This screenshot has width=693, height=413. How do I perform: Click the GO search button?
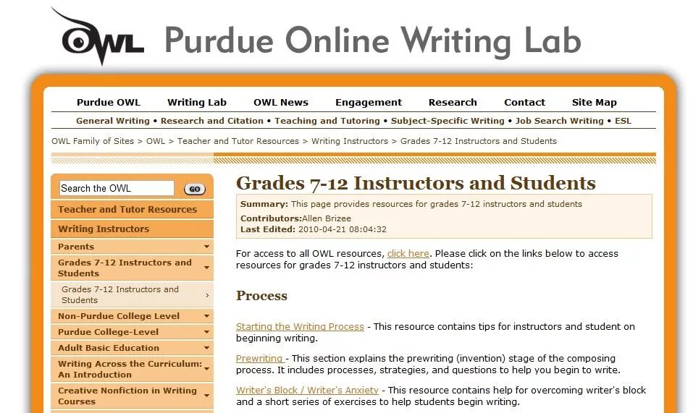pos(195,189)
